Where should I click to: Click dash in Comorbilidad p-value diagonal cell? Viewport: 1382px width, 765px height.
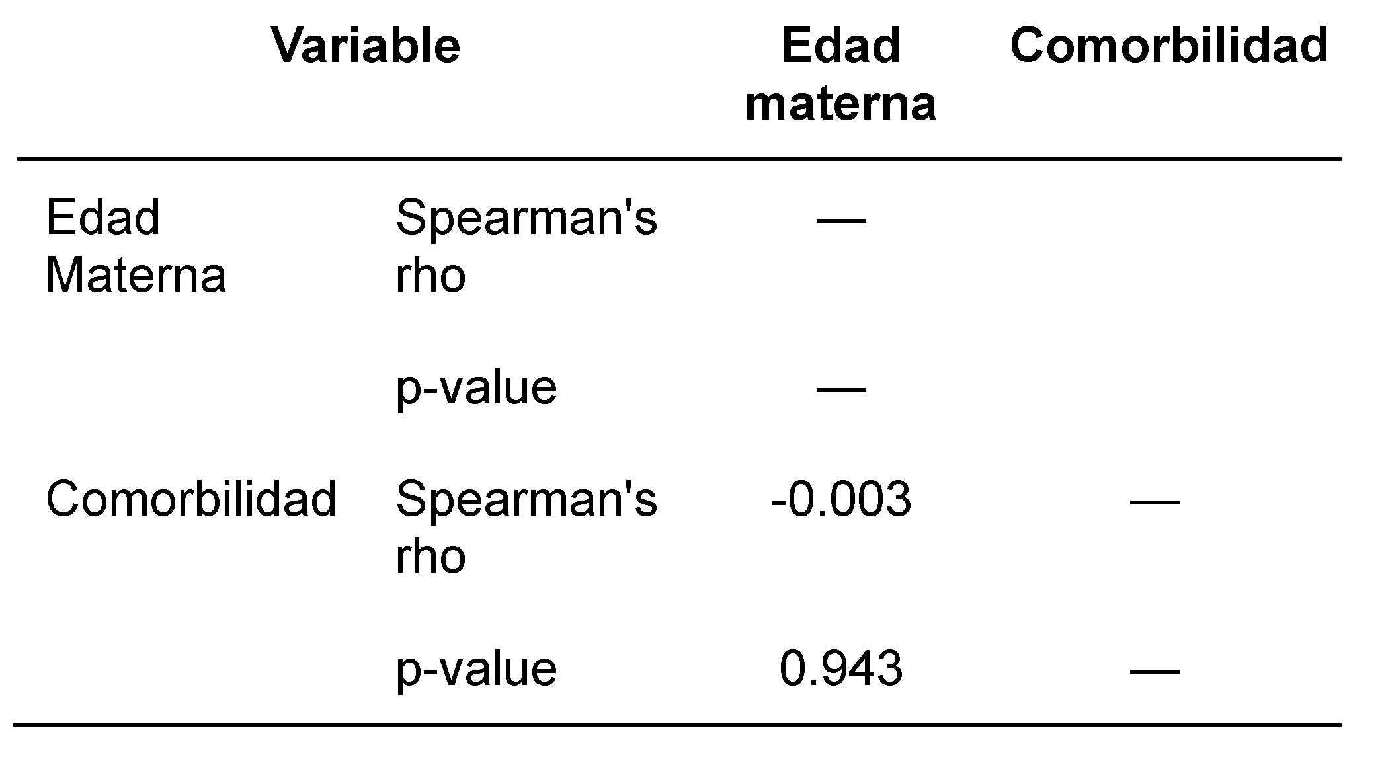[1155, 672]
